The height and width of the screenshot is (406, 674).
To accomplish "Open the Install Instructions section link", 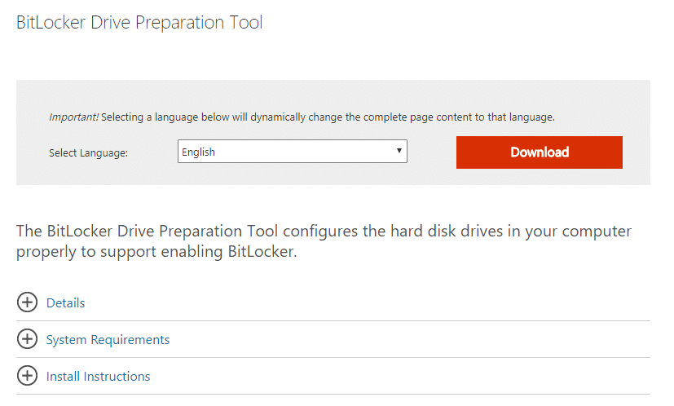I will tap(98, 377).
